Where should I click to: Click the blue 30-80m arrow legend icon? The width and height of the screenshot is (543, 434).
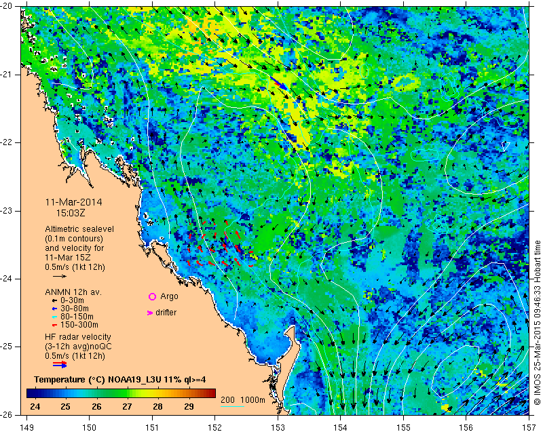[x=54, y=309]
